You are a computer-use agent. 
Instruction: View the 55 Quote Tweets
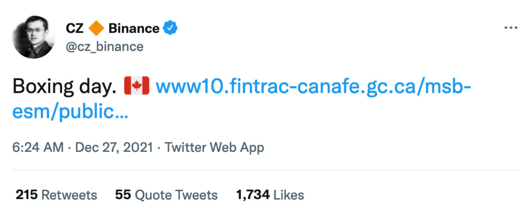pos(123,195)
